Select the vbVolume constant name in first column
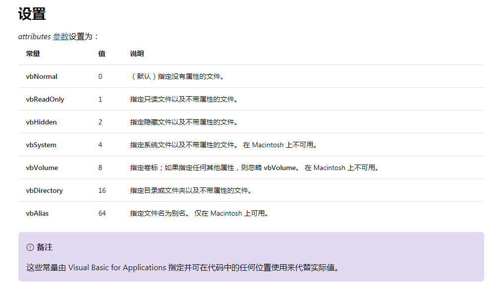Screen dimensions: 502x291 [x=42, y=168]
